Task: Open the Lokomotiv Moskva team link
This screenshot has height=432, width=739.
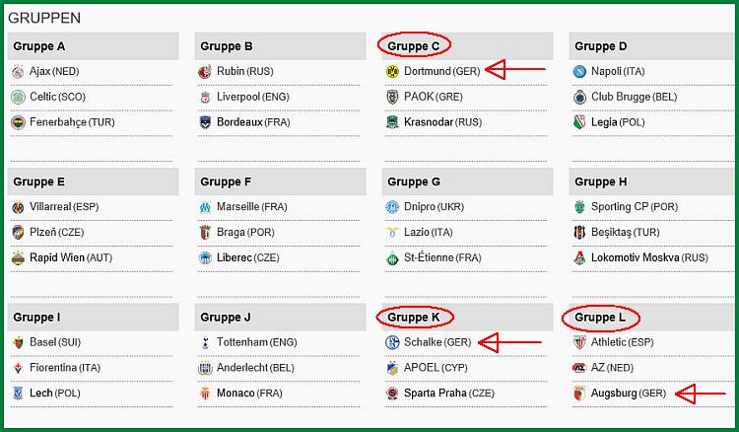Action: coord(649,257)
